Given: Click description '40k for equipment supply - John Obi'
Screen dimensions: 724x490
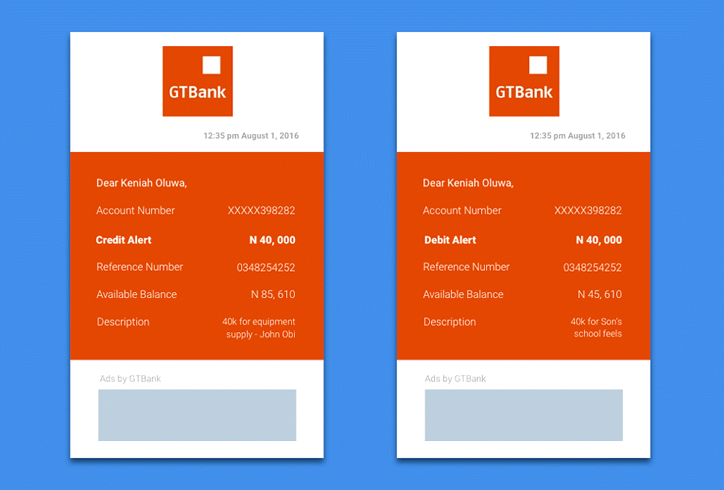Looking at the screenshot, I should pos(259,328).
